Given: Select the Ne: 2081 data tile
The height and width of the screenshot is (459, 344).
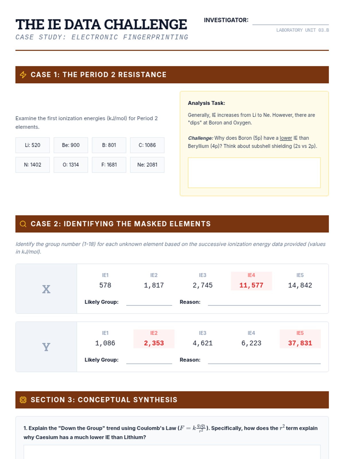Looking at the screenshot, I should tap(147, 165).
